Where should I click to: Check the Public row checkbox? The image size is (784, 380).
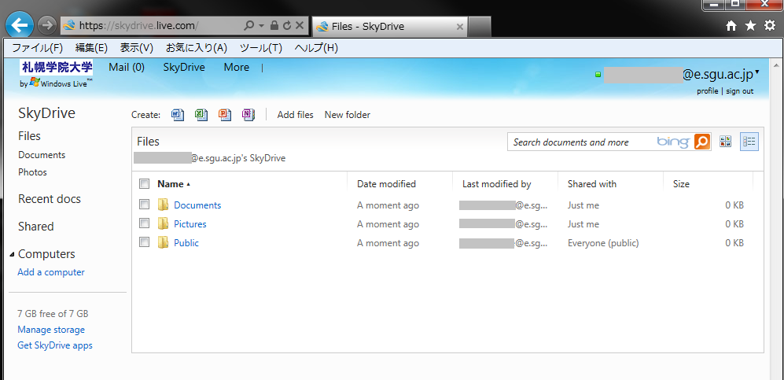pyautogui.click(x=145, y=242)
